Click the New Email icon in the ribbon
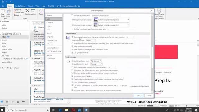This screenshot has width=199, height=112. (3, 11)
